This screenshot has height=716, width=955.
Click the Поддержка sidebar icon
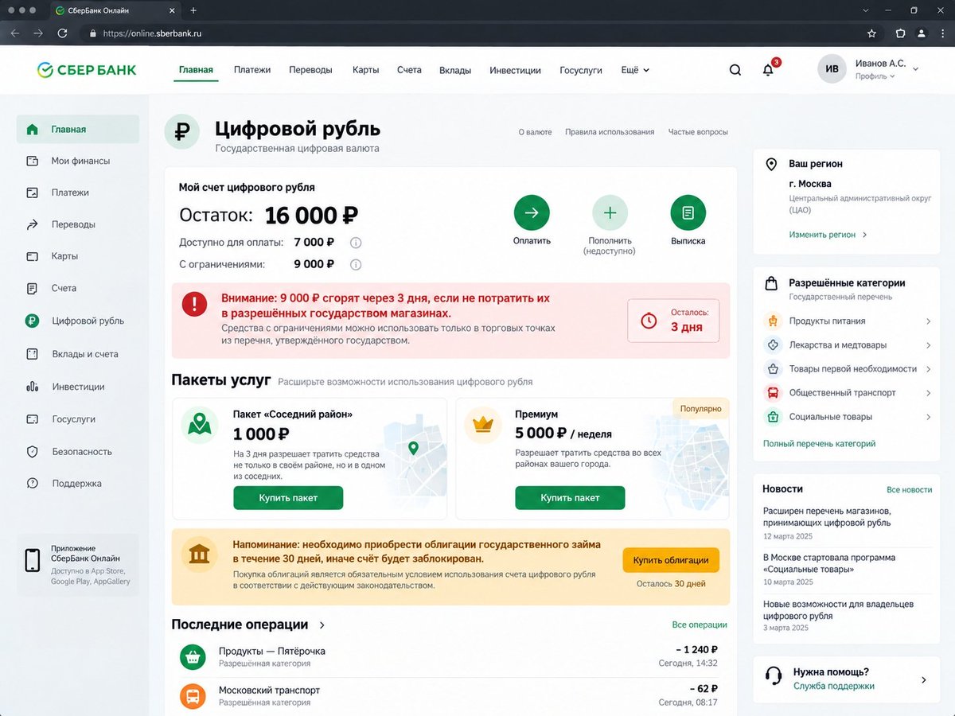coord(33,484)
